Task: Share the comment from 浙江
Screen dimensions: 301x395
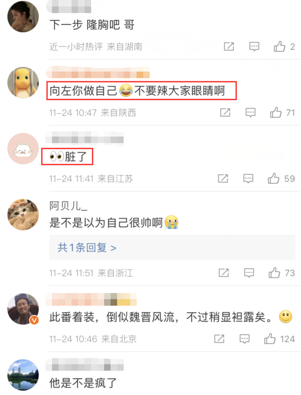Action: point(224,273)
